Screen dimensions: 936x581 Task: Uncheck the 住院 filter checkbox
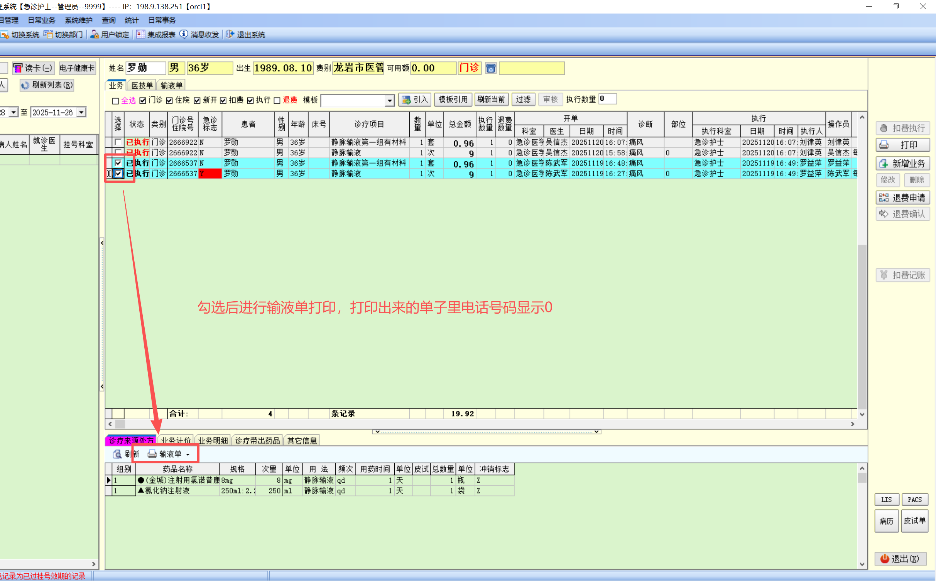pyautogui.click(x=169, y=101)
